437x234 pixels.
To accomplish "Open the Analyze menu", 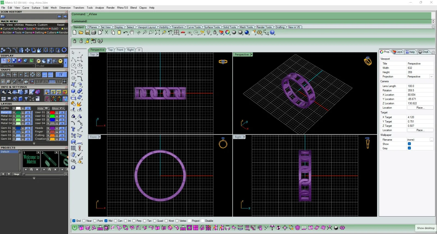I will coord(99,8).
